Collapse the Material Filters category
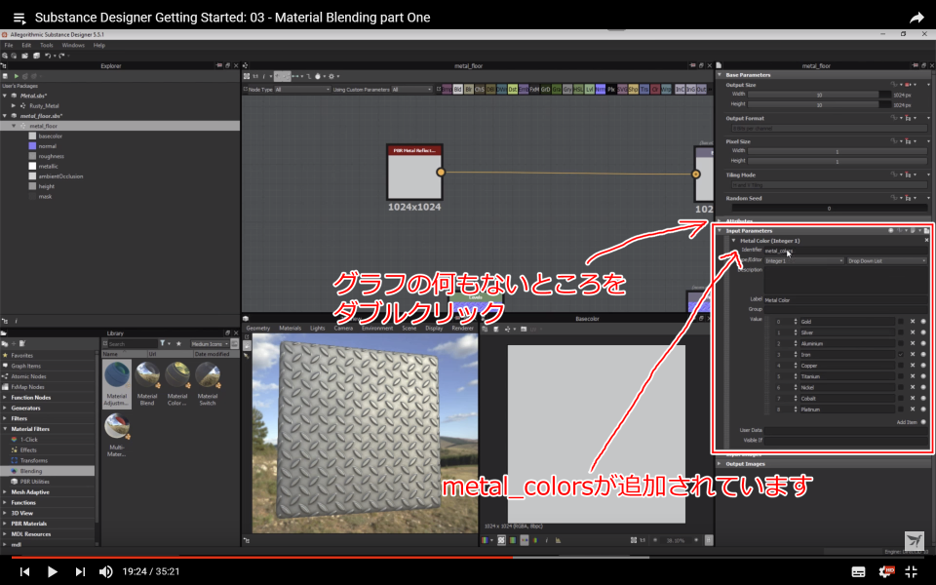 pos(5,429)
